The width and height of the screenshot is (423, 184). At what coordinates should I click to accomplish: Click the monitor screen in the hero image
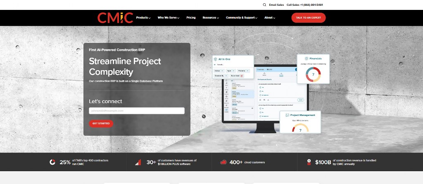click(265, 93)
